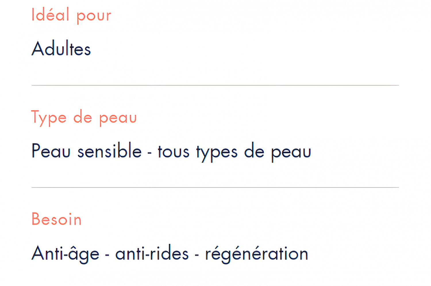Click the "anti-rides" word

152,253
